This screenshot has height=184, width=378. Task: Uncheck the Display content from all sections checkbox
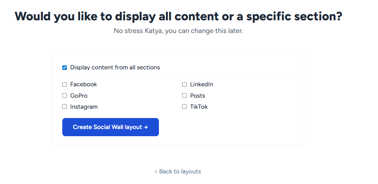click(x=65, y=68)
